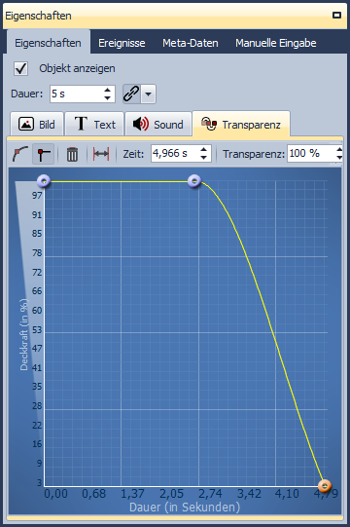
Task: Toggle the chain link icon beside Dauer
Action: tap(131, 94)
